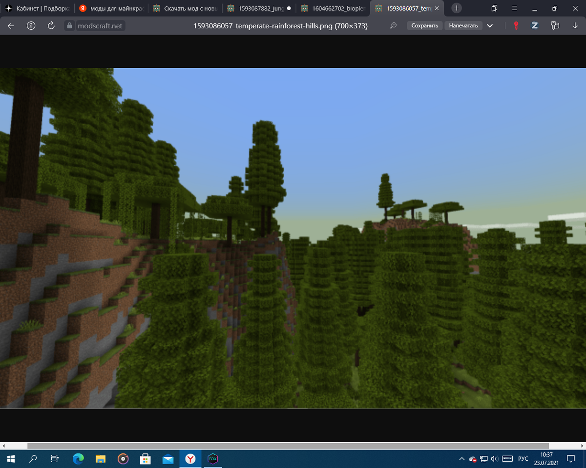
Task: Click the Yandex Browser taskbar icon
Action: click(190, 459)
